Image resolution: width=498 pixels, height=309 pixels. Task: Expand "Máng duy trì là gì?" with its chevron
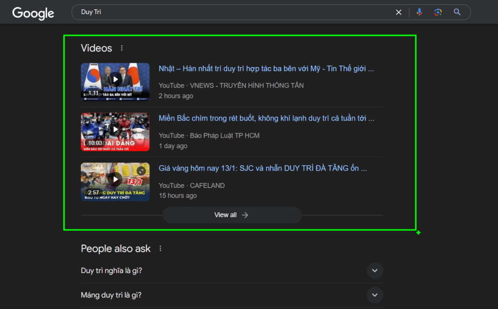click(x=374, y=295)
